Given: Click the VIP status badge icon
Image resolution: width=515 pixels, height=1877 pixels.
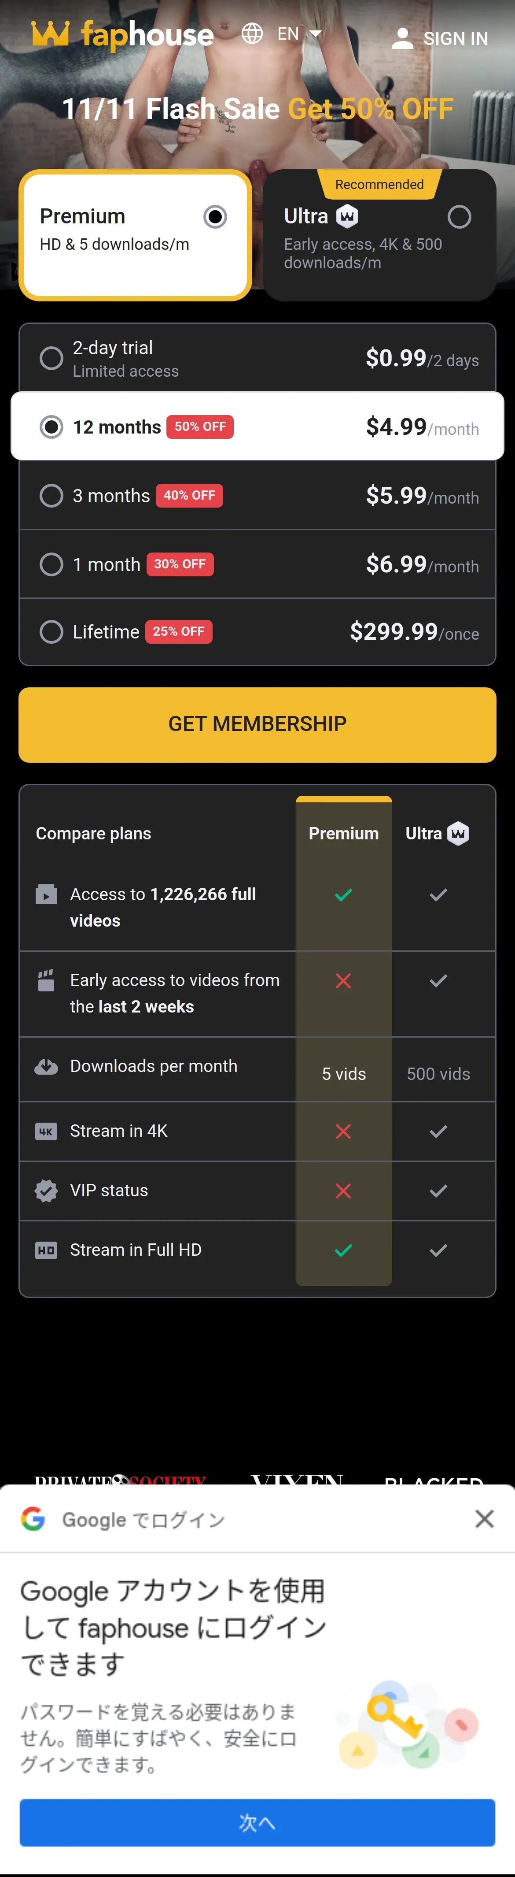Looking at the screenshot, I should [46, 1191].
